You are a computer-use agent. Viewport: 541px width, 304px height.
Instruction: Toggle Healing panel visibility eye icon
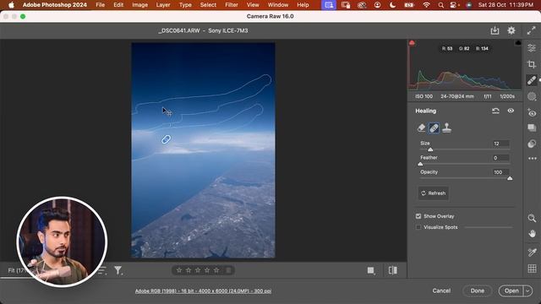[511, 111]
